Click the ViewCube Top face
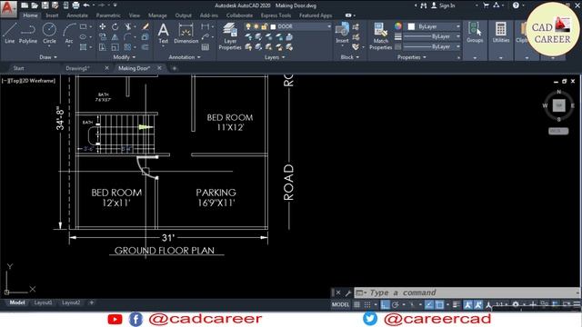 point(558,105)
